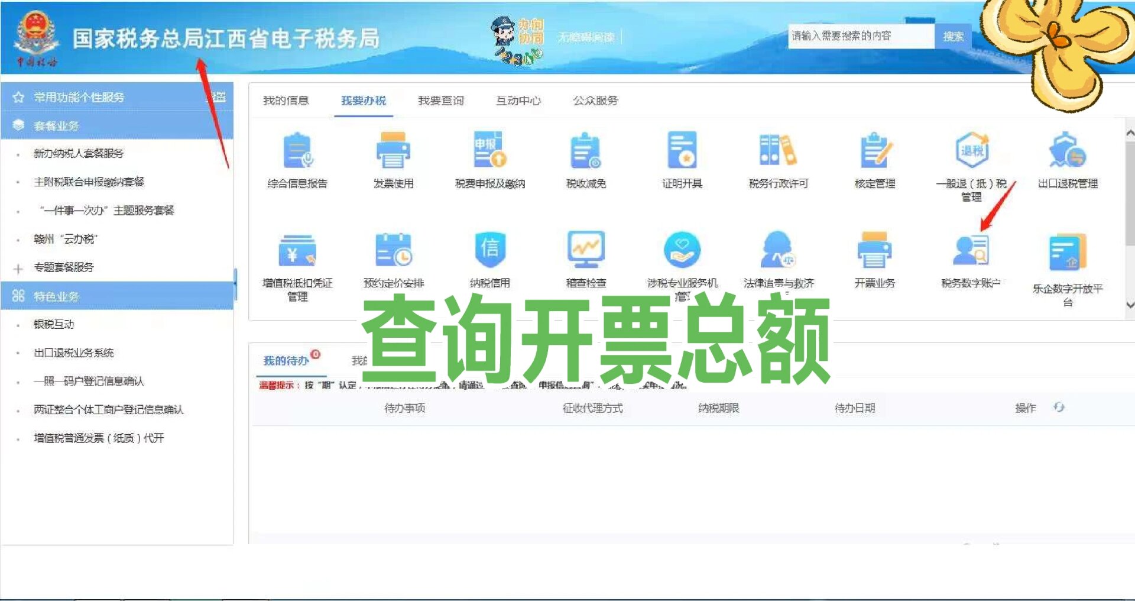Click the 搜索 search button
Viewport: 1135px width, 601px height.
pyautogui.click(x=953, y=36)
